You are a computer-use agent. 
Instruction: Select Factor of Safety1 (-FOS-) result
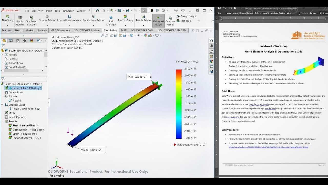[25, 138]
